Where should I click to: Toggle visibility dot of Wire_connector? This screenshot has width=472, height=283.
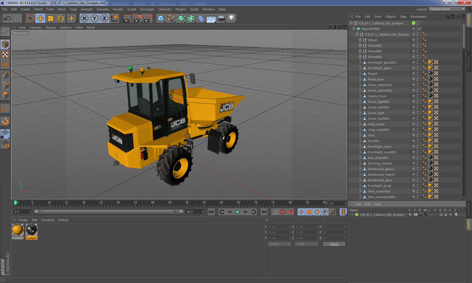tap(414, 191)
